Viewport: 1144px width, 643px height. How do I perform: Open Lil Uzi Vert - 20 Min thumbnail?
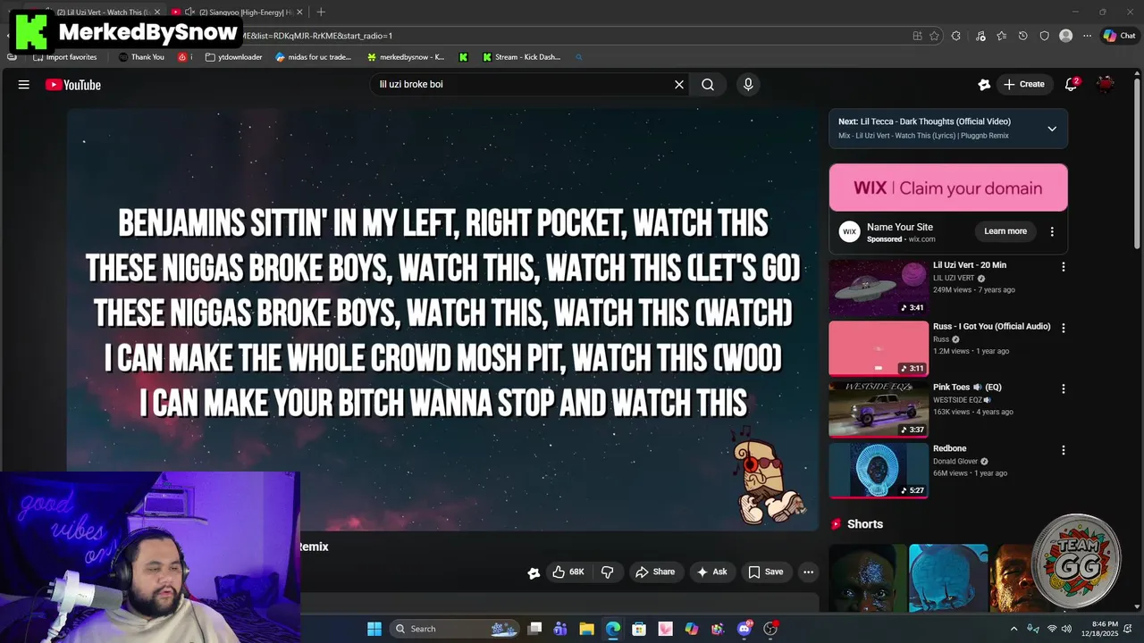[x=879, y=288]
